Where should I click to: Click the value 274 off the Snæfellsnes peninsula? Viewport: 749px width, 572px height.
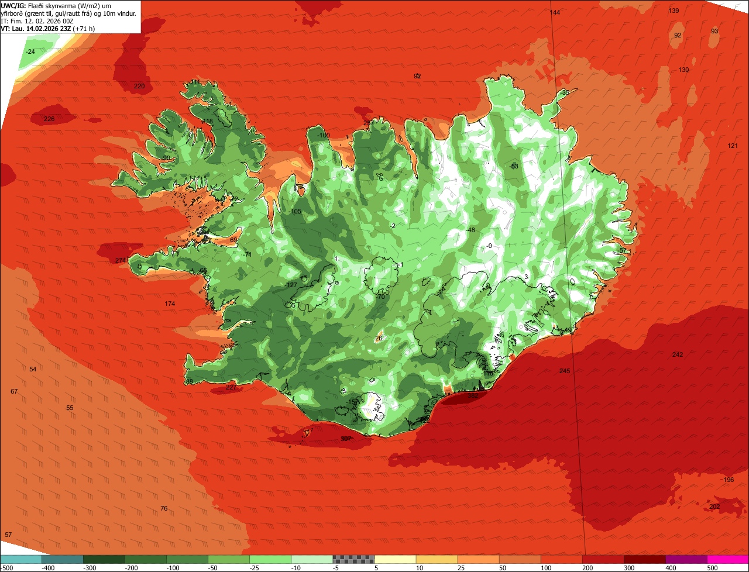[121, 260]
